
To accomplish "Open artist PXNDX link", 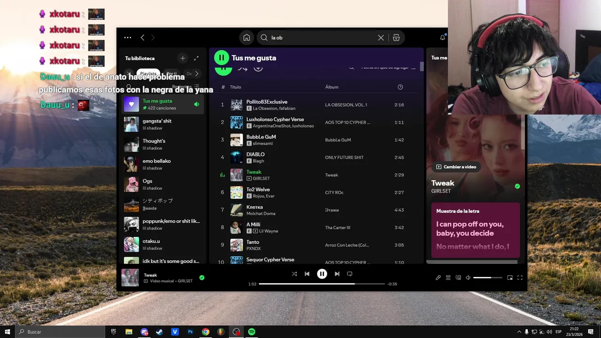I will (254, 249).
